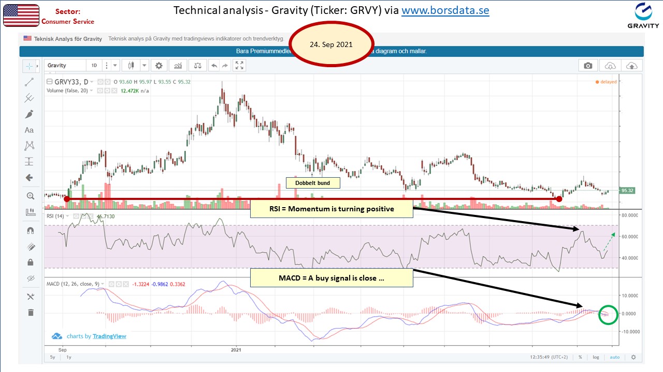Click the 95.32 current price label
Screen dimensions: 663x372
point(627,191)
